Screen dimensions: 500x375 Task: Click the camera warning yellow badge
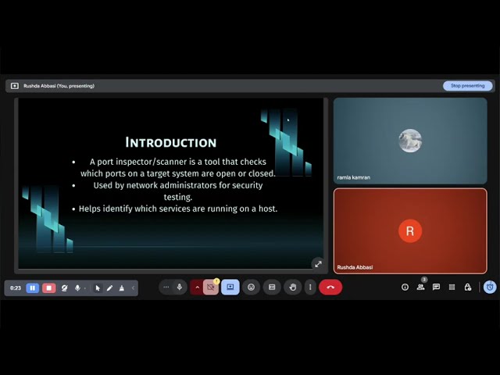click(216, 281)
